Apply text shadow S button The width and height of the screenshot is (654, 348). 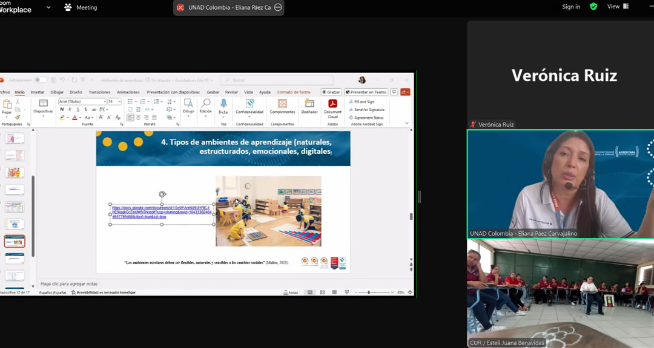85,109
